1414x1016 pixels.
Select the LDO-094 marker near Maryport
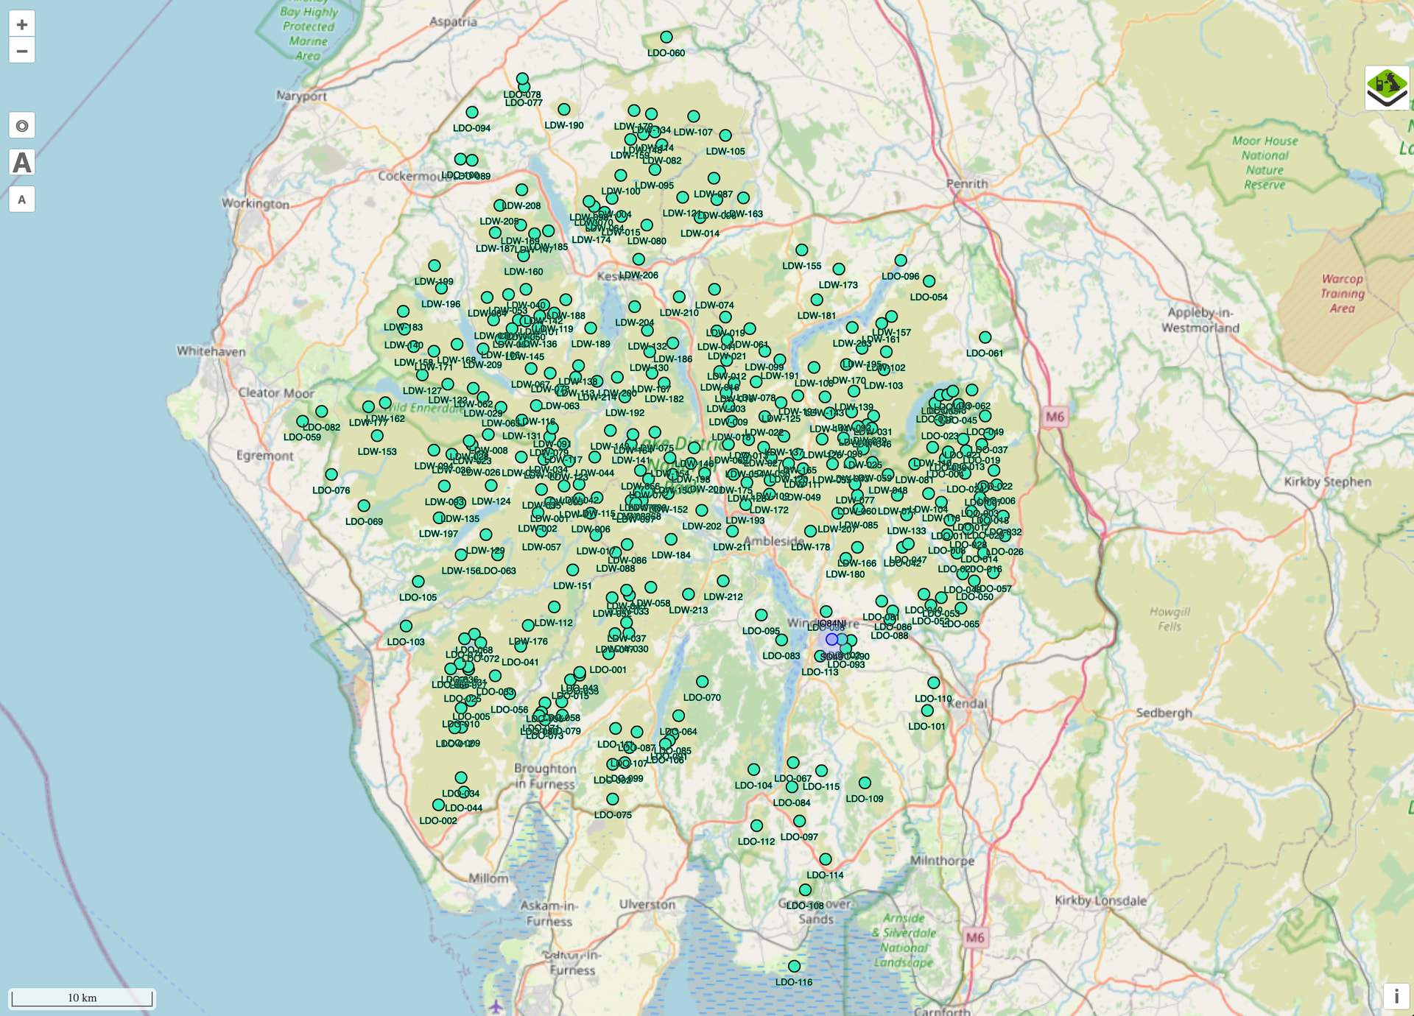pyautogui.click(x=472, y=113)
